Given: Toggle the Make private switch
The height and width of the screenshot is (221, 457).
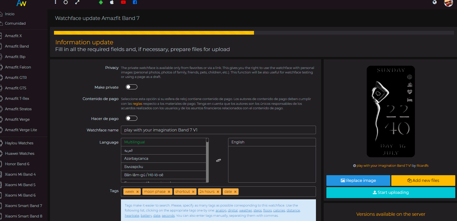Looking at the screenshot, I should tap(131, 87).
